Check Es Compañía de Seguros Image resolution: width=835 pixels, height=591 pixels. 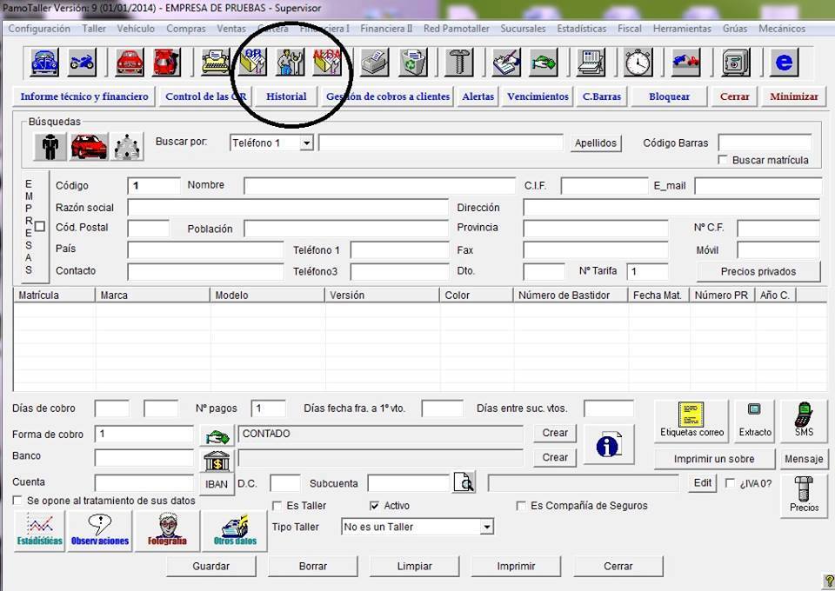[521, 505]
